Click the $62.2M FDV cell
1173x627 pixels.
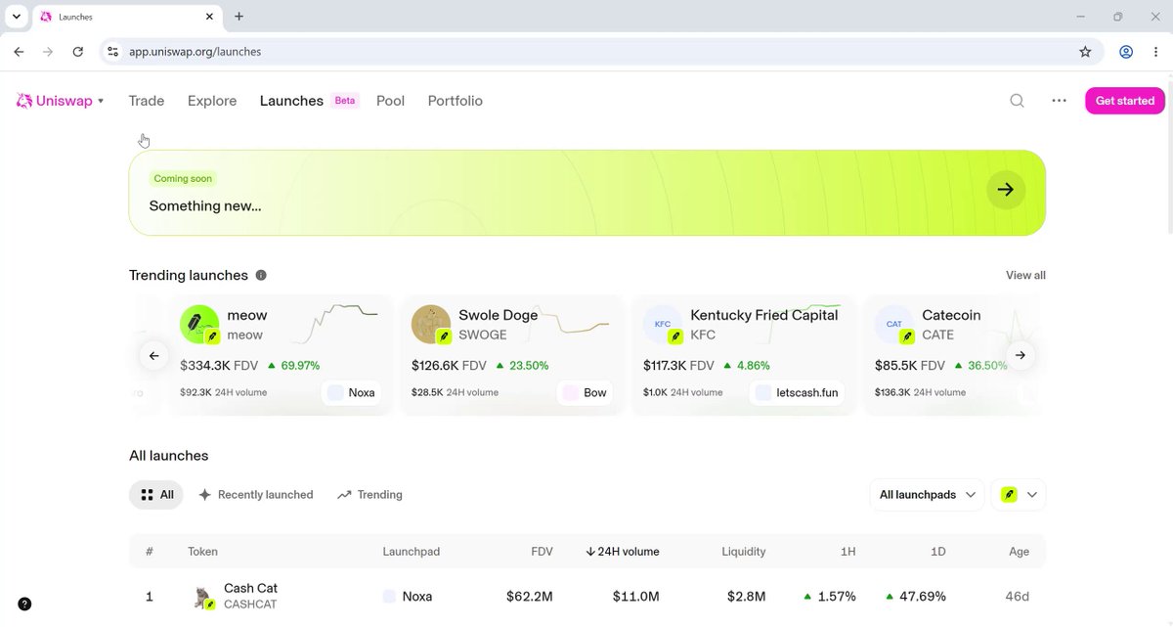(x=530, y=596)
